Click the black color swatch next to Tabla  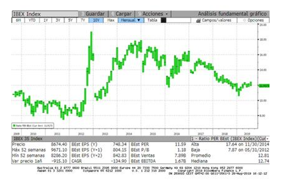tap(163, 20)
